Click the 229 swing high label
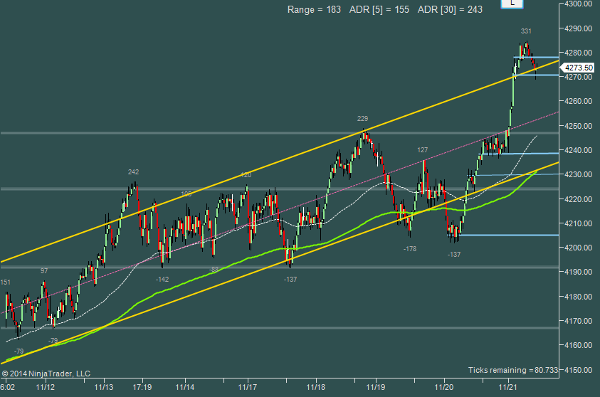Image resolution: width=600 pixels, height=397 pixels. click(x=362, y=119)
